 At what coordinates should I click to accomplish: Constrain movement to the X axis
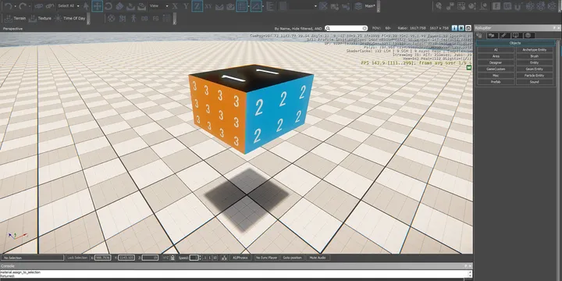(175, 6)
